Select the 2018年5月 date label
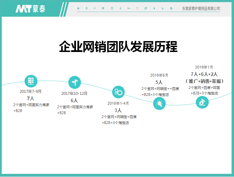 click(x=159, y=75)
